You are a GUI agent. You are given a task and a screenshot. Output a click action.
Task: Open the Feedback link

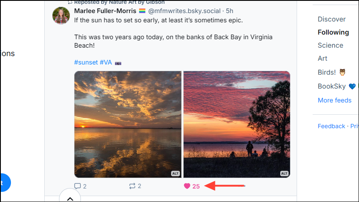coord(331,126)
